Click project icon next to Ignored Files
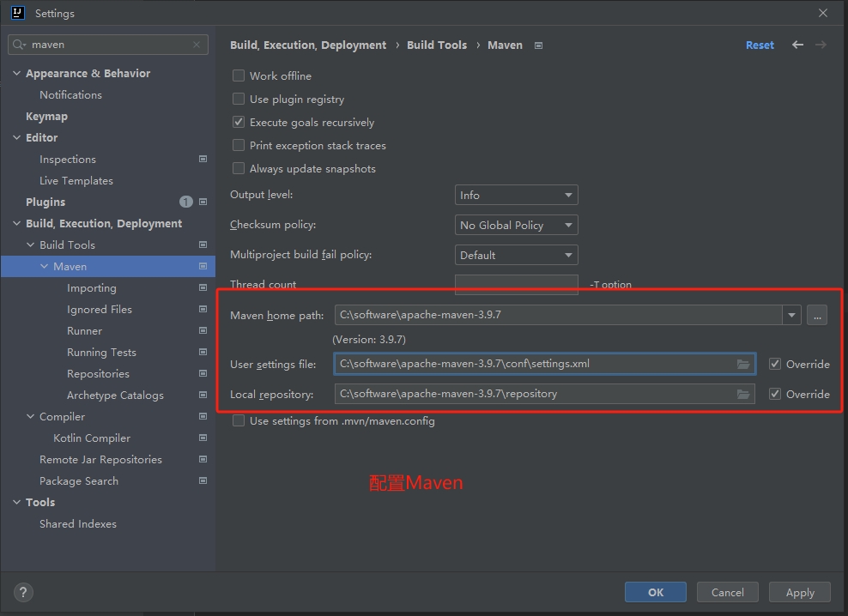This screenshot has height=616, width=848. pos(203,310)
